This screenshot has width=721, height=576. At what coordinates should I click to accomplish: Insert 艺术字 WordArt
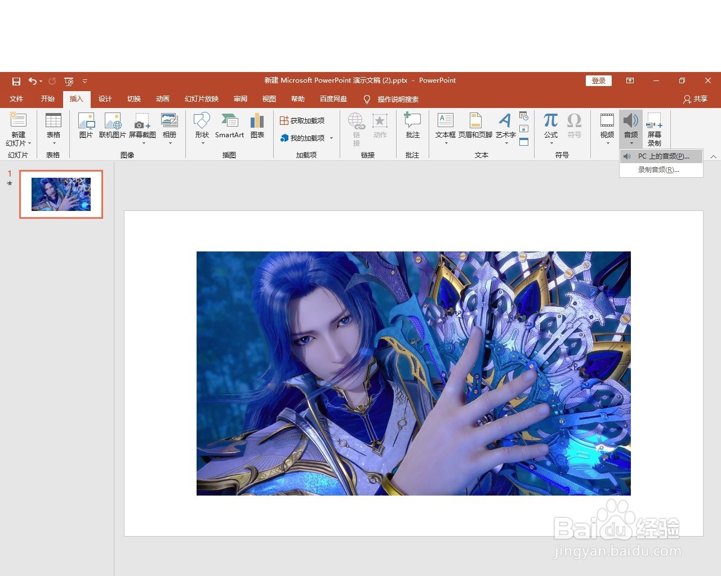point(505,124)
